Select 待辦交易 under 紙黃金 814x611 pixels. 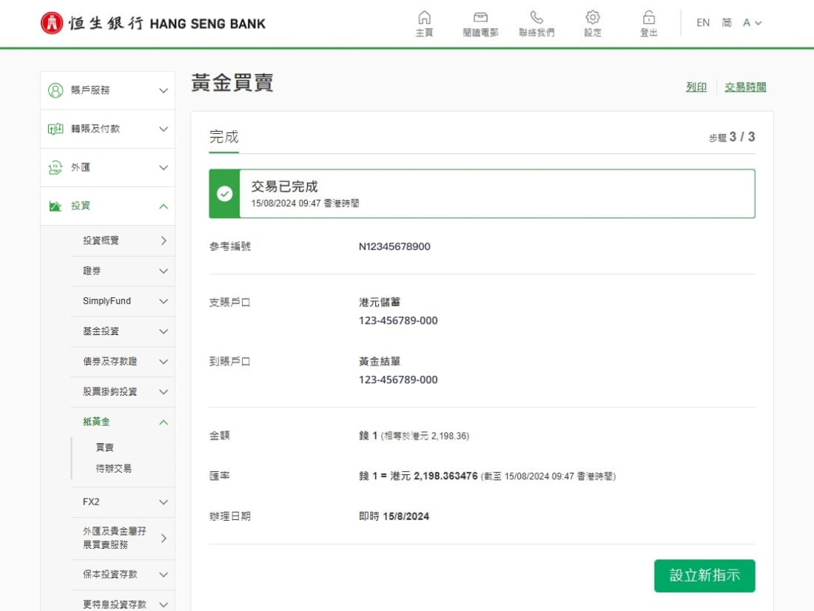(x=113, y=469)
